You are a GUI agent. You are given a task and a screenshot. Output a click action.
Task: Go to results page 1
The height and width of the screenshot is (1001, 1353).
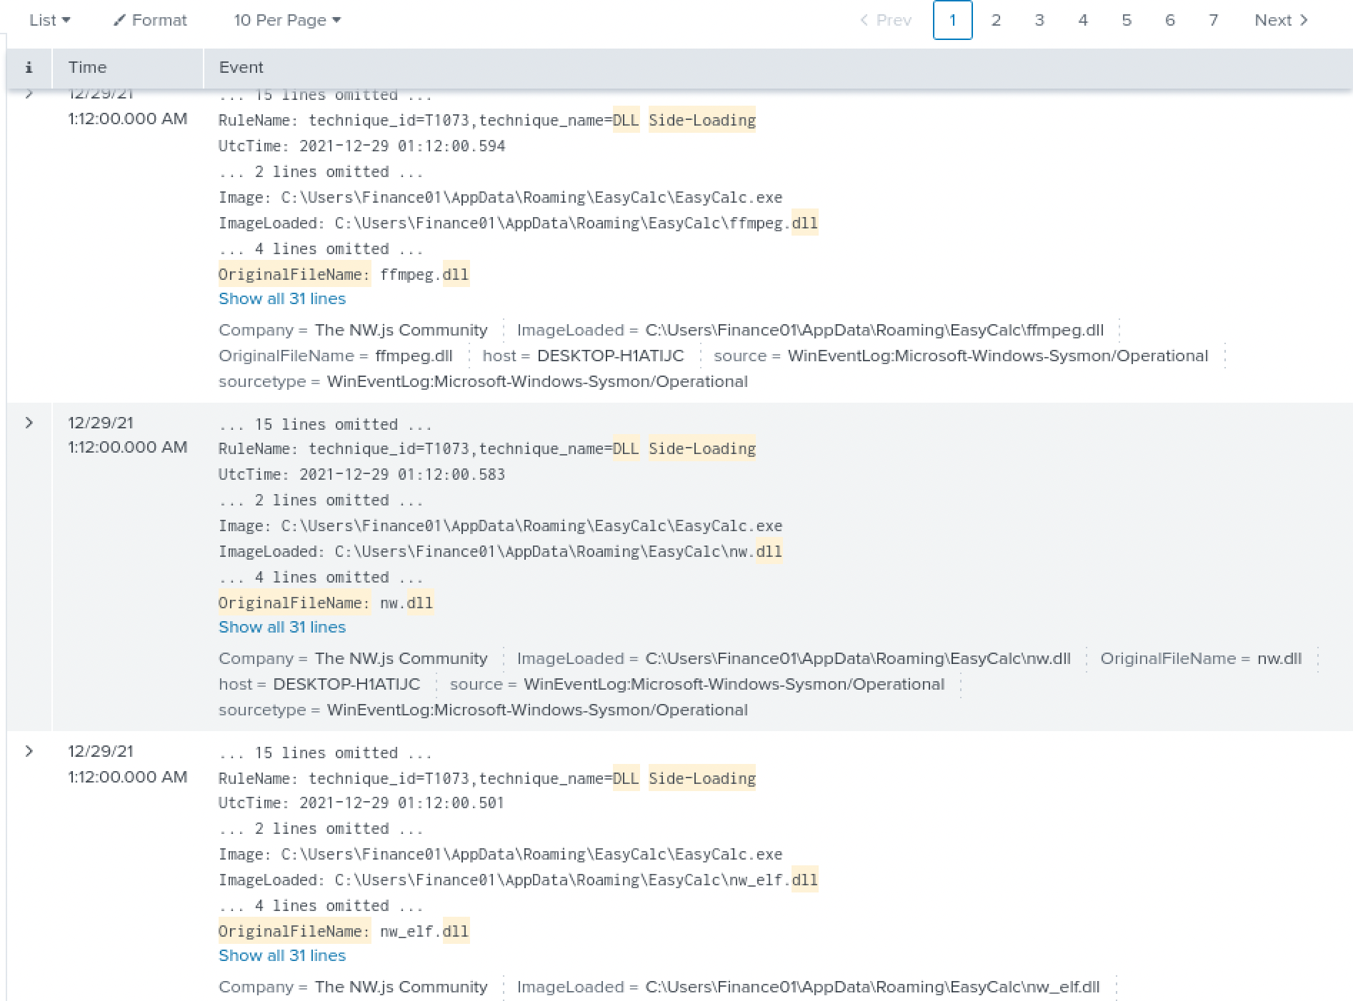pyautogui.click(x=952, y=20)
